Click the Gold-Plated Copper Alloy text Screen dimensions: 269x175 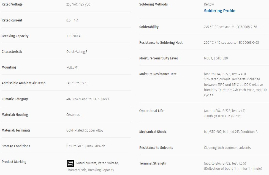(85, 130)
